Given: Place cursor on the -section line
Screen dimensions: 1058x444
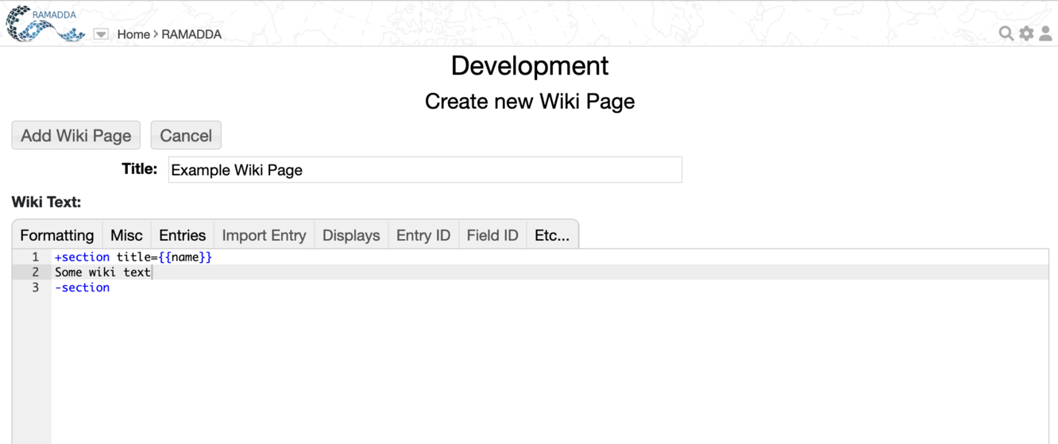Looking at the screenshot, I should point(83,288).
